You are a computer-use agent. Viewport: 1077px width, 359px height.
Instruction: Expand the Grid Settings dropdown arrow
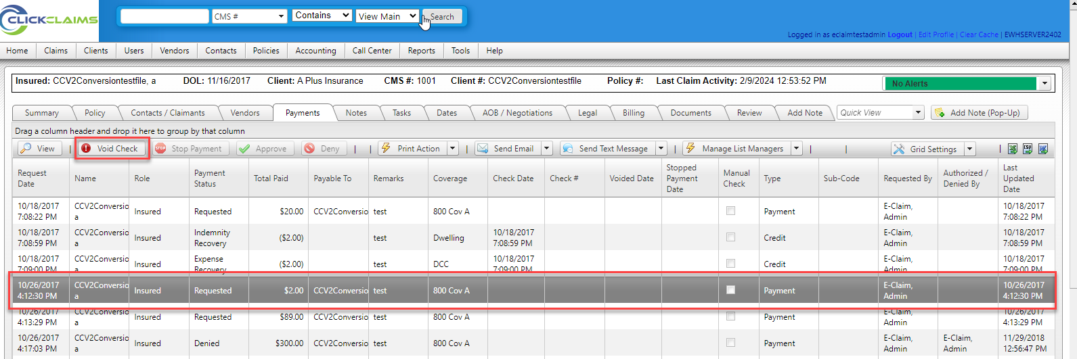coord(969,149)
